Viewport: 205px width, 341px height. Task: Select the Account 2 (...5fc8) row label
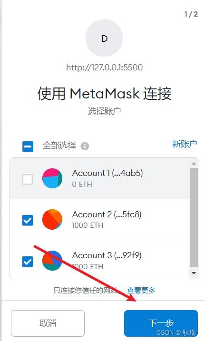(x=107, y=214)
